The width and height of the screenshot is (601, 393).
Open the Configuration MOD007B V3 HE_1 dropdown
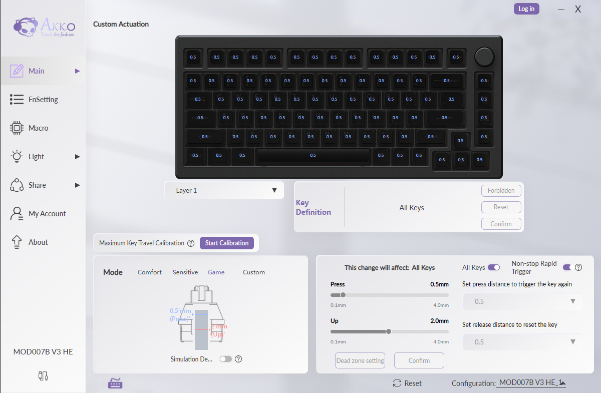pos(531,383)
